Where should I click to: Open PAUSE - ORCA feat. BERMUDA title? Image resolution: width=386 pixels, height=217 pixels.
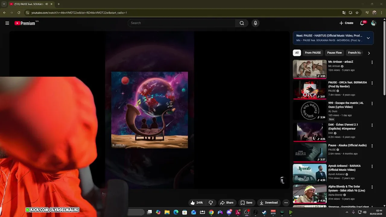coord(347,84)
